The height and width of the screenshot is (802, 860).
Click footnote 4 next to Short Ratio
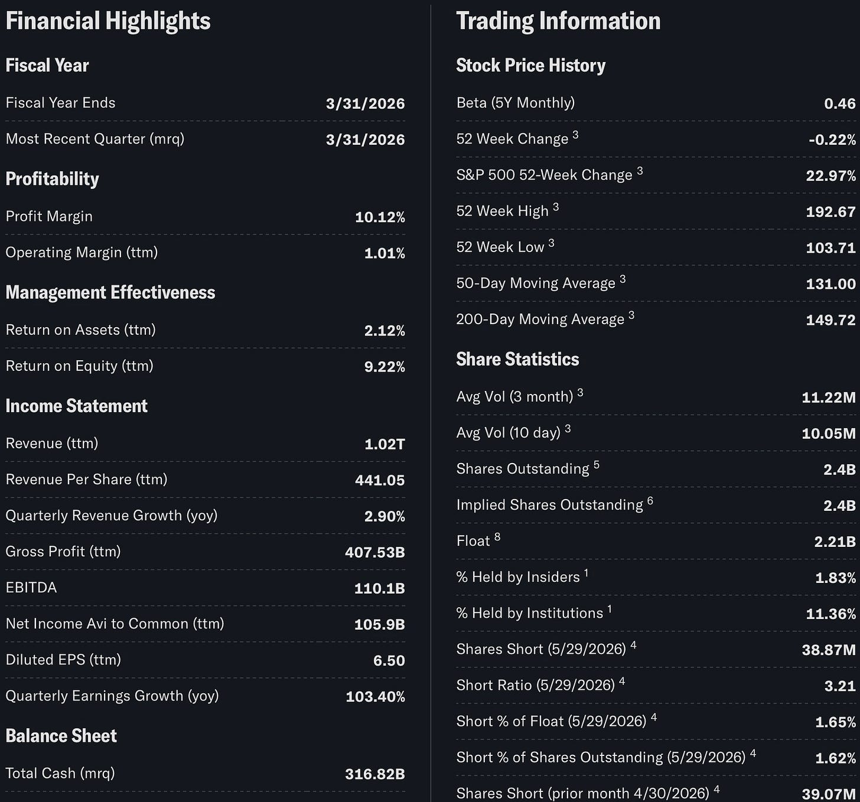(622, 681)
